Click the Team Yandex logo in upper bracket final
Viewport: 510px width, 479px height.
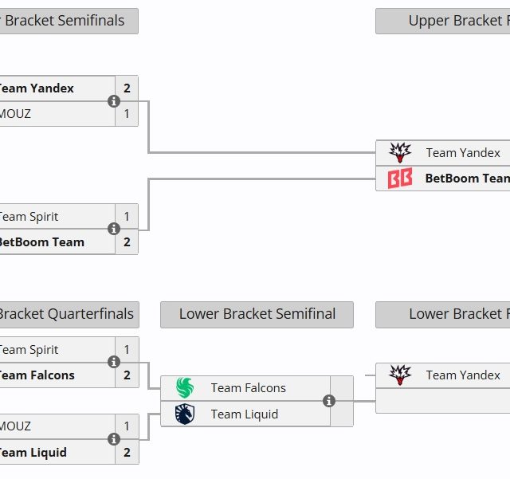(400, 152)
